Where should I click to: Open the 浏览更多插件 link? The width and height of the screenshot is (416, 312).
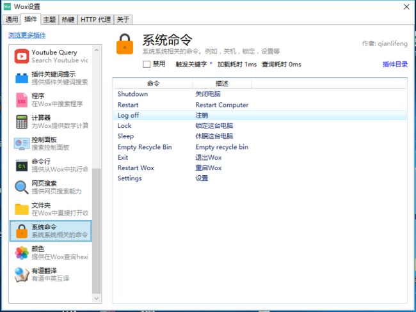click(27, 35)
